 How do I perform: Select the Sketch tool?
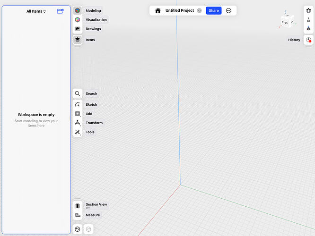pyautogui.click(x=78, y=104)
